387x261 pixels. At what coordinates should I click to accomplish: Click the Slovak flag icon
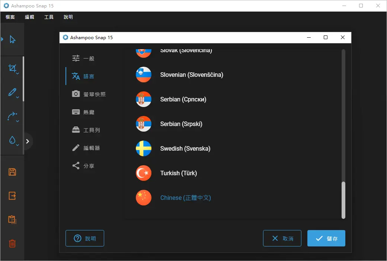click(x=144, y=53)
